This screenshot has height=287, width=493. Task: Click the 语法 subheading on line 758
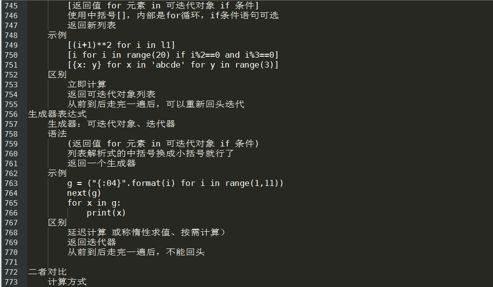[57, 134]
